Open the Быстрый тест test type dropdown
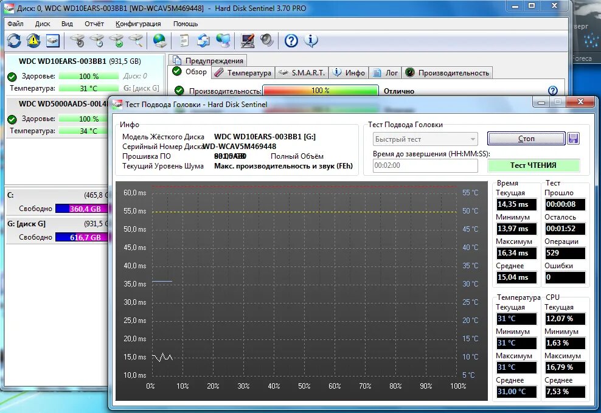601x413 pixels. point(425,139)
